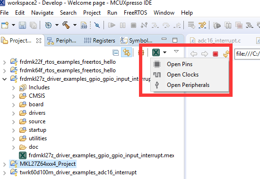Expand the CMSIS folder
This screenshot has width=260, height=179.
[x=14, y=96]
